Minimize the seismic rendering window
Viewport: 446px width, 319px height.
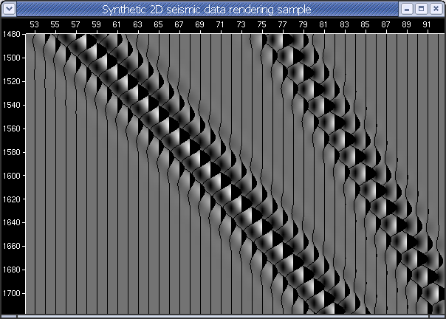click(x=407, y=9)
